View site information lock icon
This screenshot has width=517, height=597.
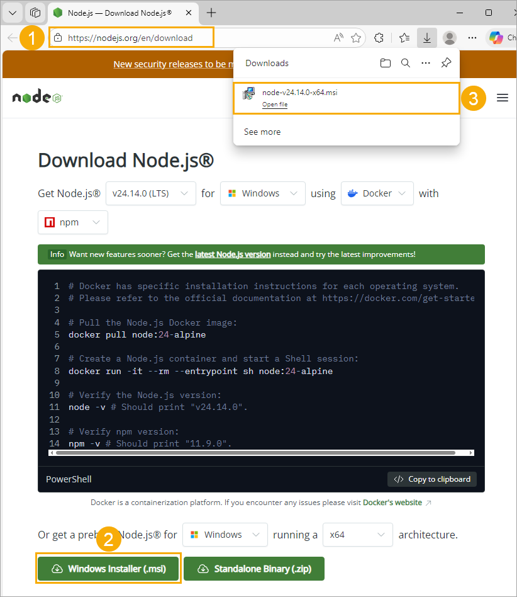(58, 38)
